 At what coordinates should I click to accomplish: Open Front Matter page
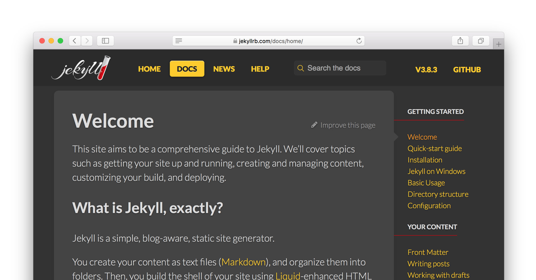(x=428, y=252)
